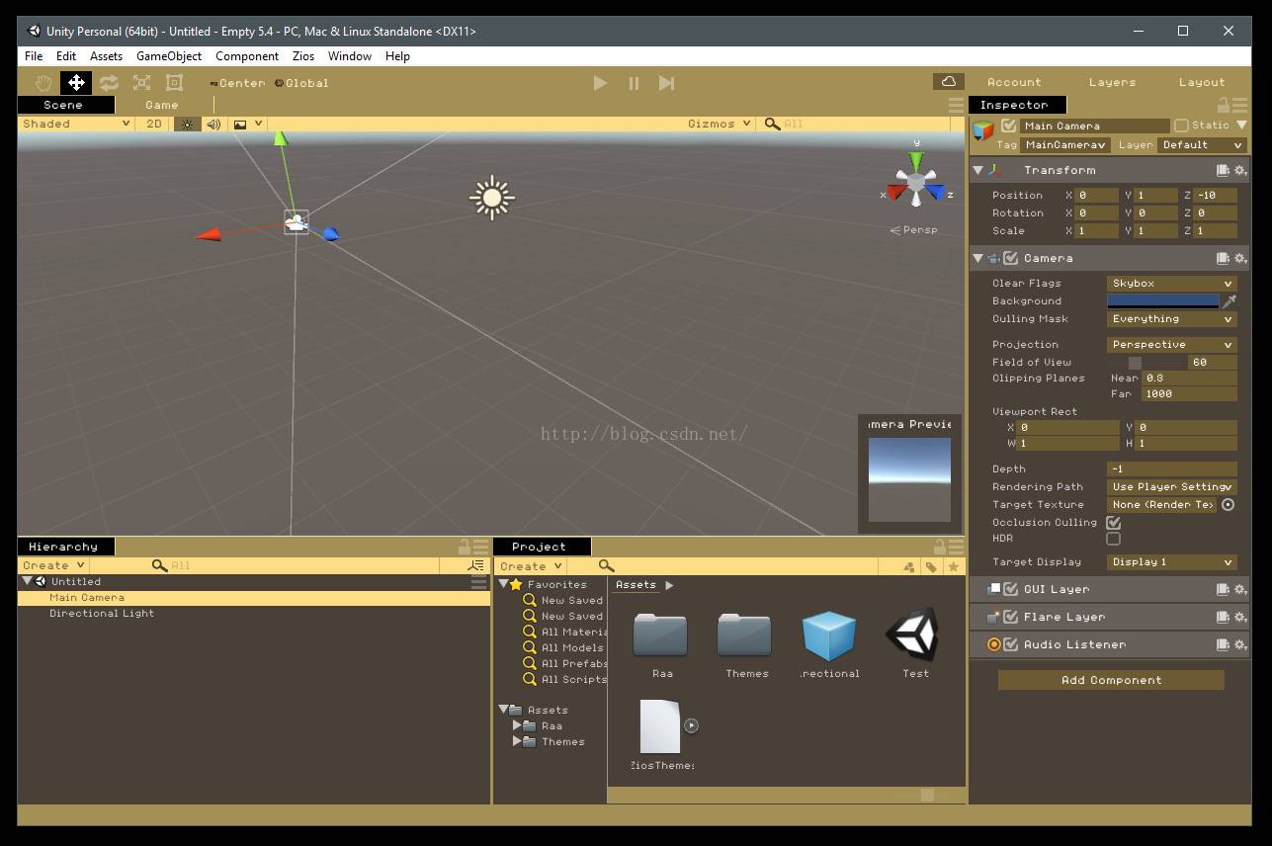This screenshot has width=1272, height=846.
Task: Pause the game playback
Action: tap(634, 83)
